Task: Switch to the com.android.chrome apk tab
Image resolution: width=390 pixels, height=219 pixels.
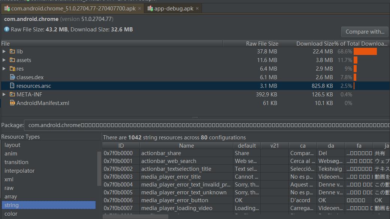Action: point(73,9)
